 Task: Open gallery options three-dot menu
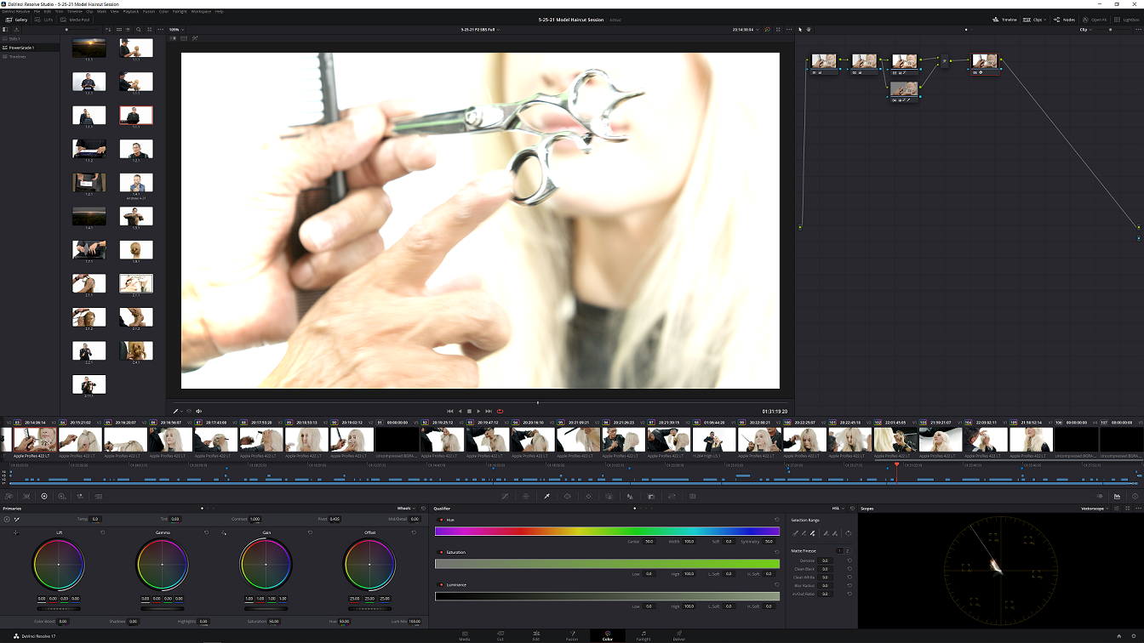coord(160,29)
